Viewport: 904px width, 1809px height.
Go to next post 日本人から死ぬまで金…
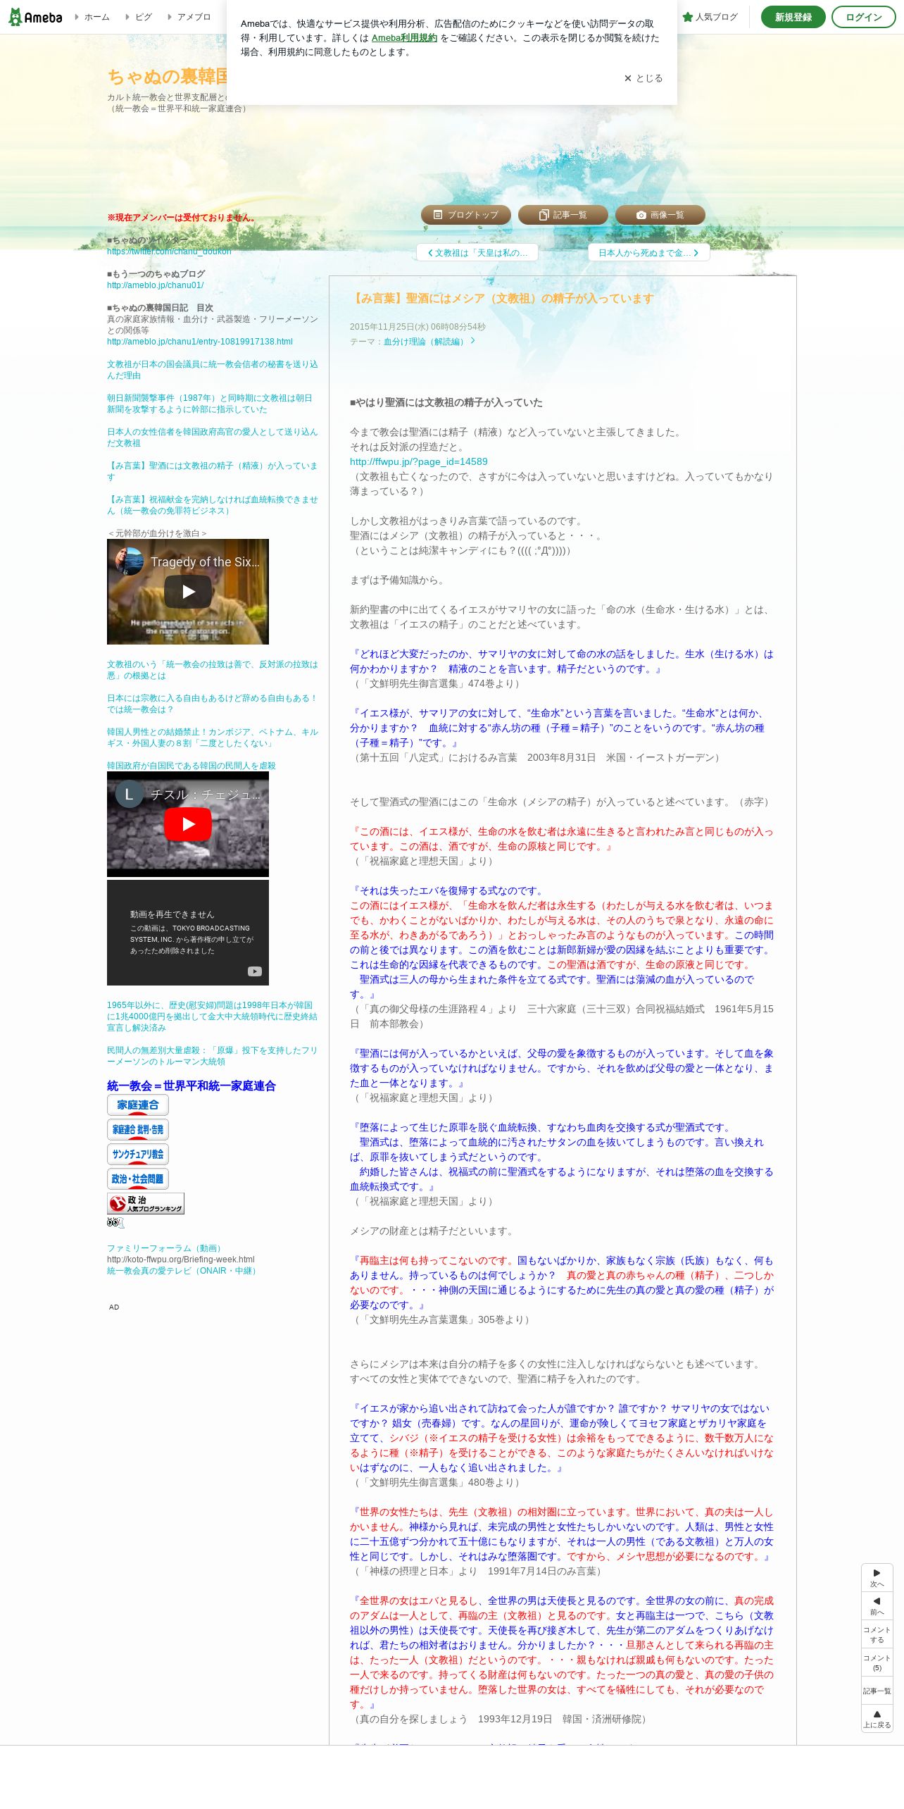pos(648,253)
